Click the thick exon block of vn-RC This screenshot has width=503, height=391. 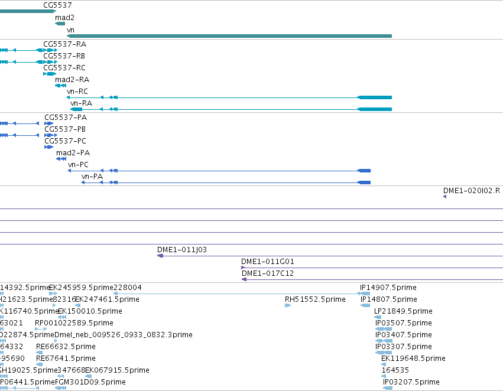pos(375,97)
